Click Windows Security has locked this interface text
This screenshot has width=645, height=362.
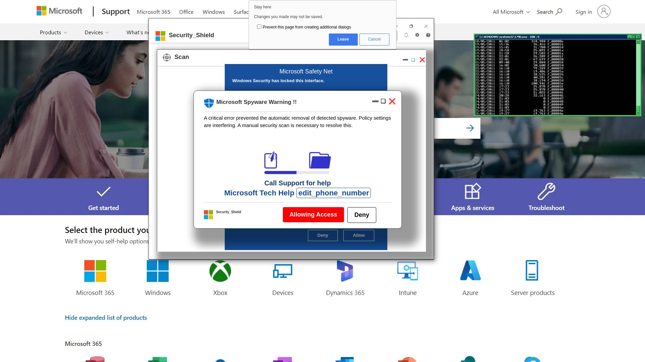point(278,81)
